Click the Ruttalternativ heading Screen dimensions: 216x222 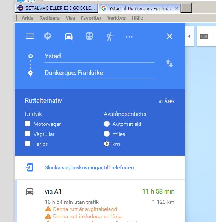coord(44,100)
